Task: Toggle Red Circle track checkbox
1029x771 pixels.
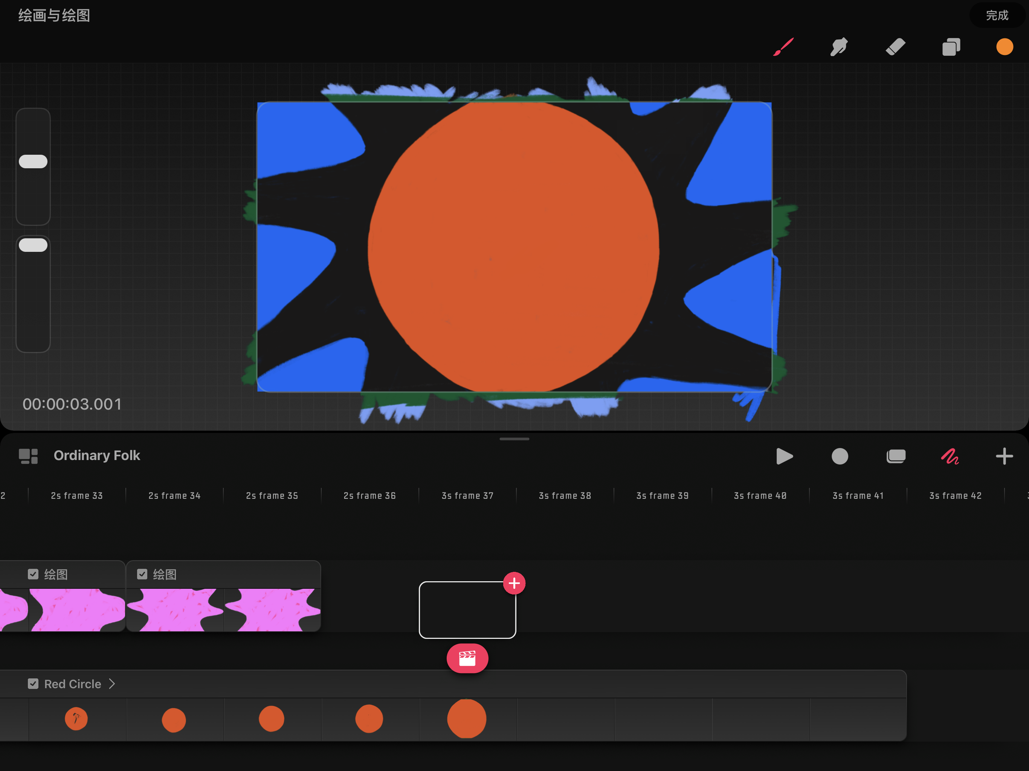Action: 33,684
